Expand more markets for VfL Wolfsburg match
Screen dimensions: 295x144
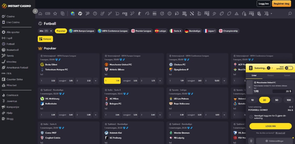pos(95,115)
